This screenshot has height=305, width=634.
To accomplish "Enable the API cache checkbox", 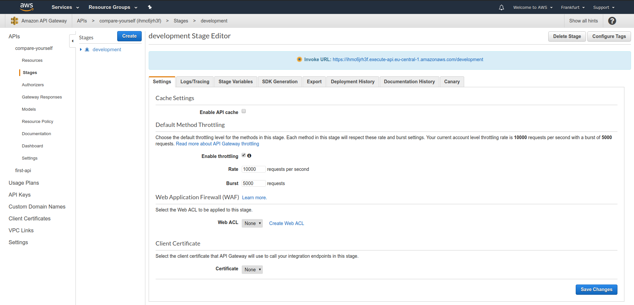I will (244, 111).
